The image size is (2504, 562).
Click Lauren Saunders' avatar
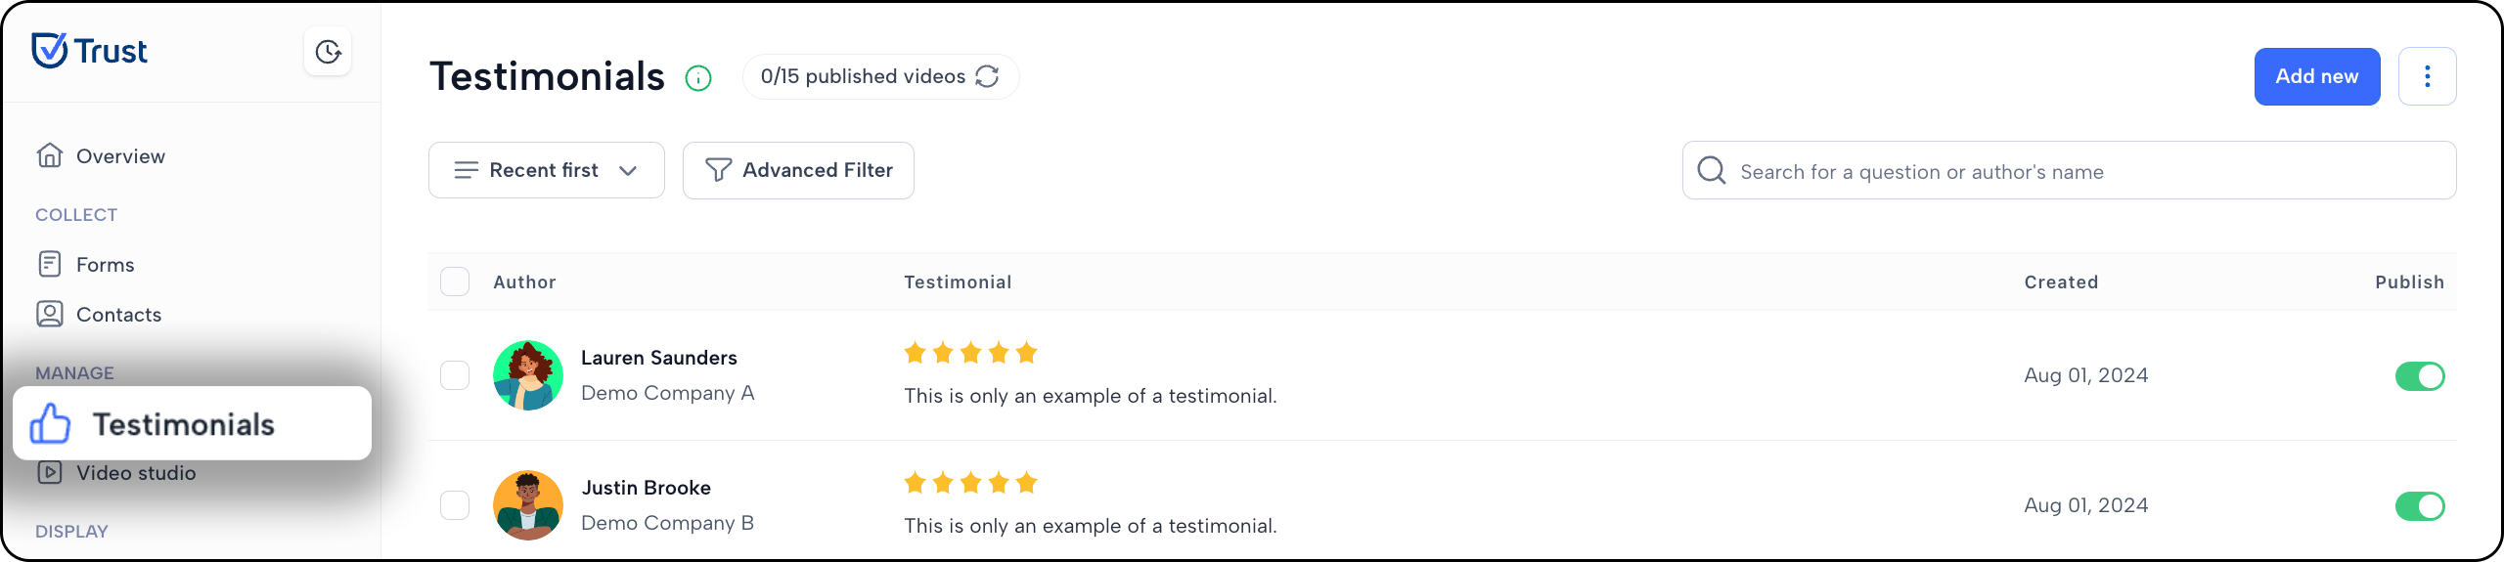(x=528, y=375)
